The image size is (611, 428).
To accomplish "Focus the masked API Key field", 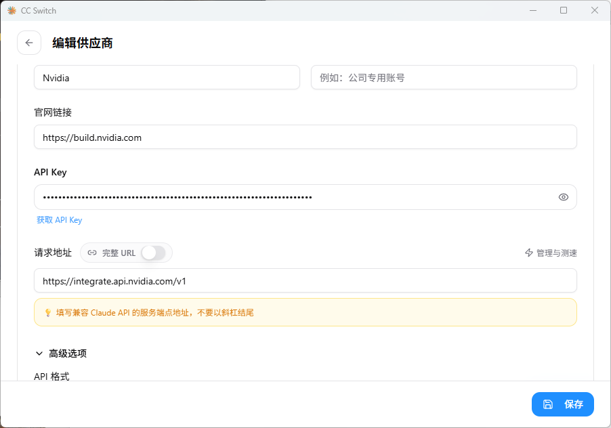I will pyautogui.click(x=305, y=197).
